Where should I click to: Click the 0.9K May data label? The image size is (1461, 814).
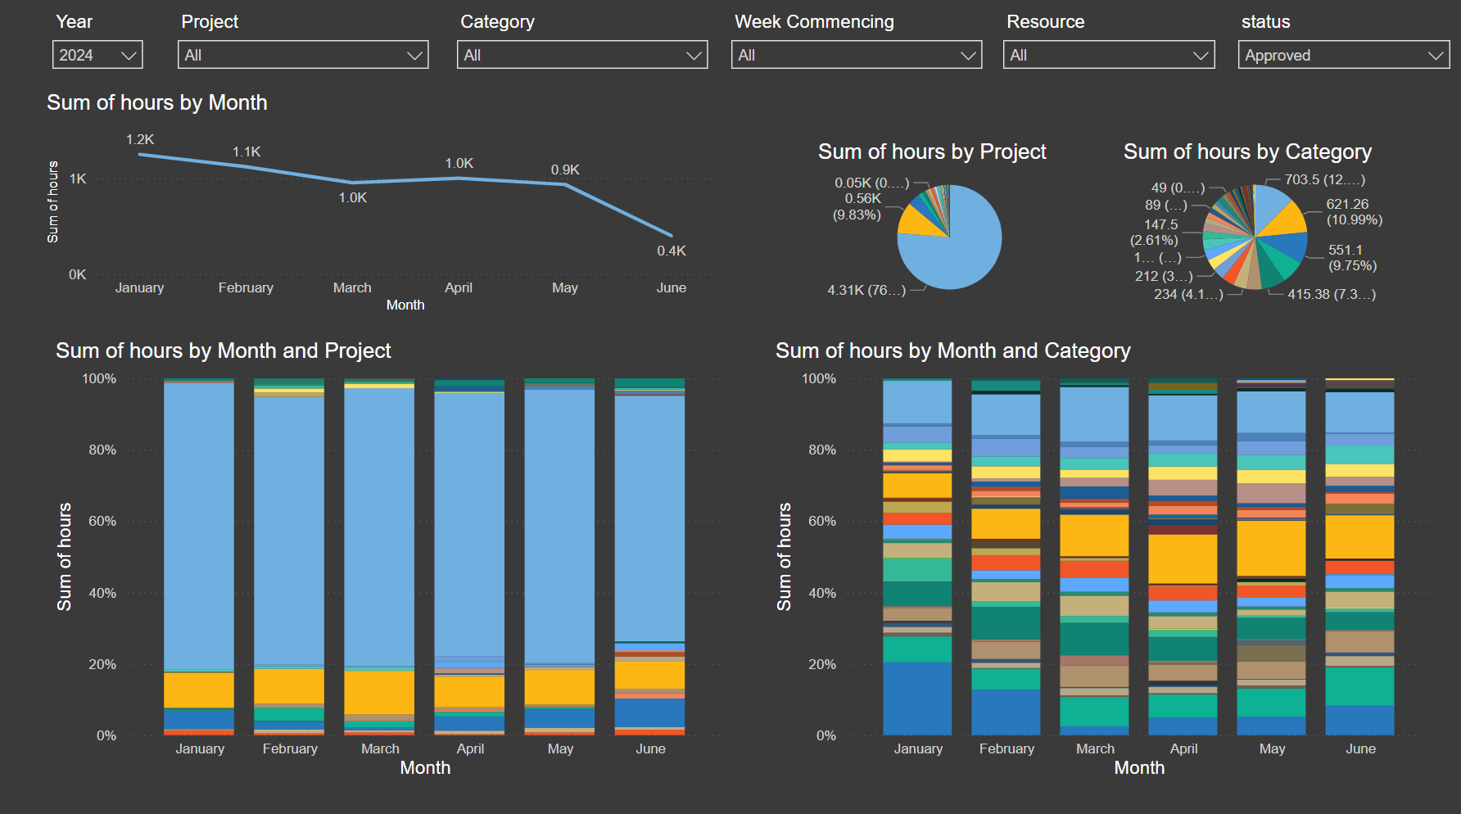point(565,170)
